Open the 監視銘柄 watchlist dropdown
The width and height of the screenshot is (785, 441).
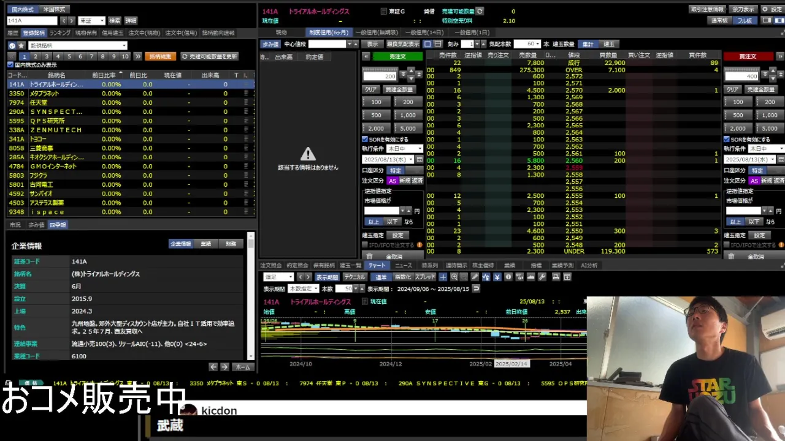(x=77, y=45)
